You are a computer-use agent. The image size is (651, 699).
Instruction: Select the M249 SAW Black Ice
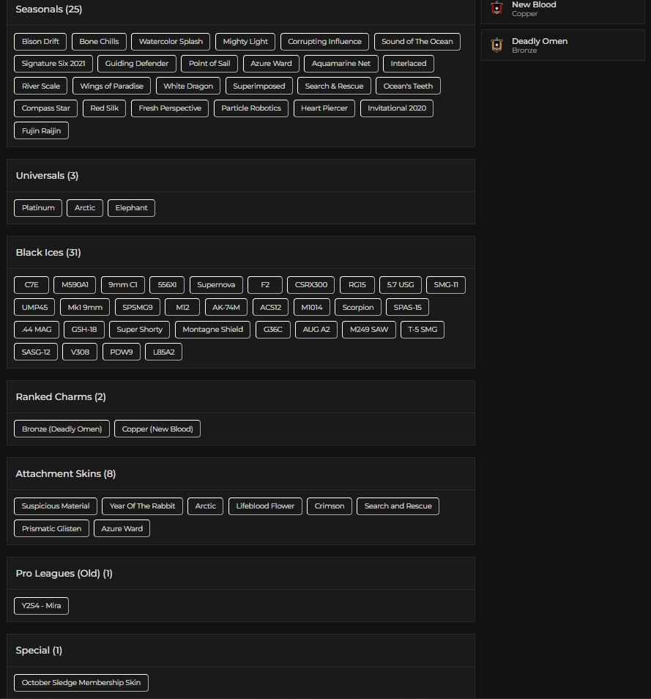[368, 329]
